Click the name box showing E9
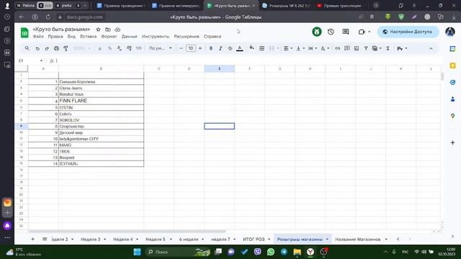This screenshot has height=259, width=461. (x=30, y=60)
